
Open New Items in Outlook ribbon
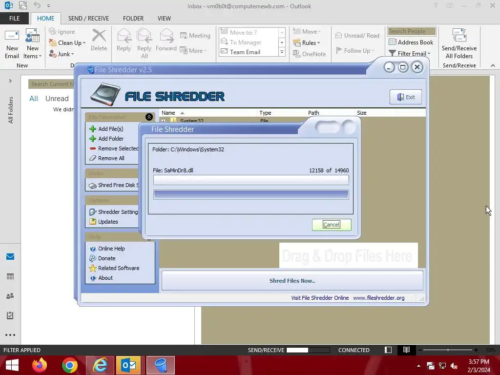click(x=33, y=43)
